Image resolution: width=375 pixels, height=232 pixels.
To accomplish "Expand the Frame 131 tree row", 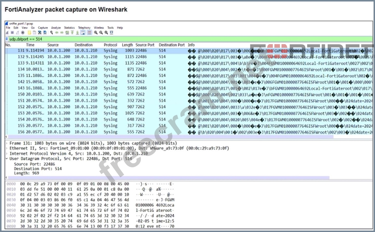I will click(x=7, y=143).
